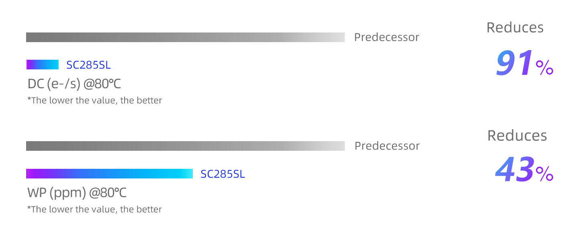
Task: Click the Reduces text above 43
Action: [517, 136]
